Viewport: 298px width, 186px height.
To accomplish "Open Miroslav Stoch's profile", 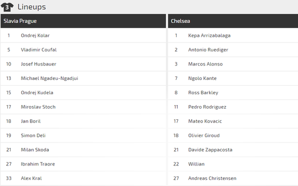I will (38, 107).
